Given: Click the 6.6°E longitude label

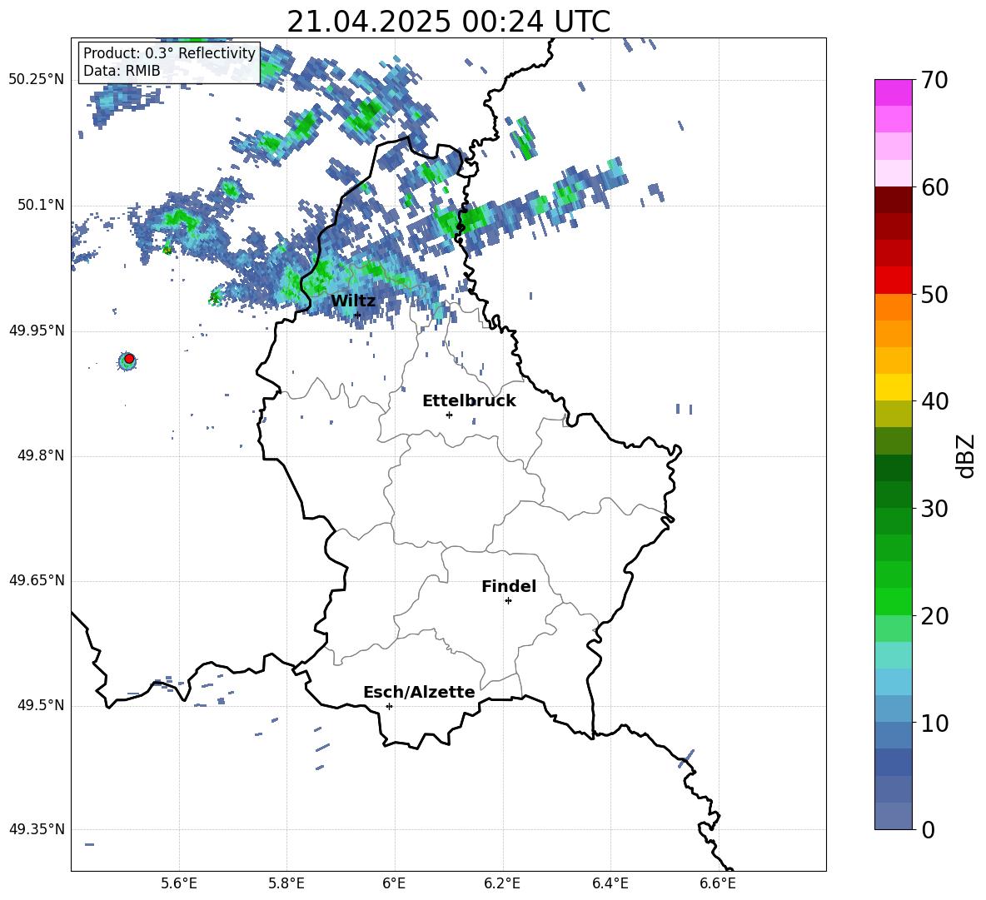Looking at the screenshot, I should tap(718, 883).
